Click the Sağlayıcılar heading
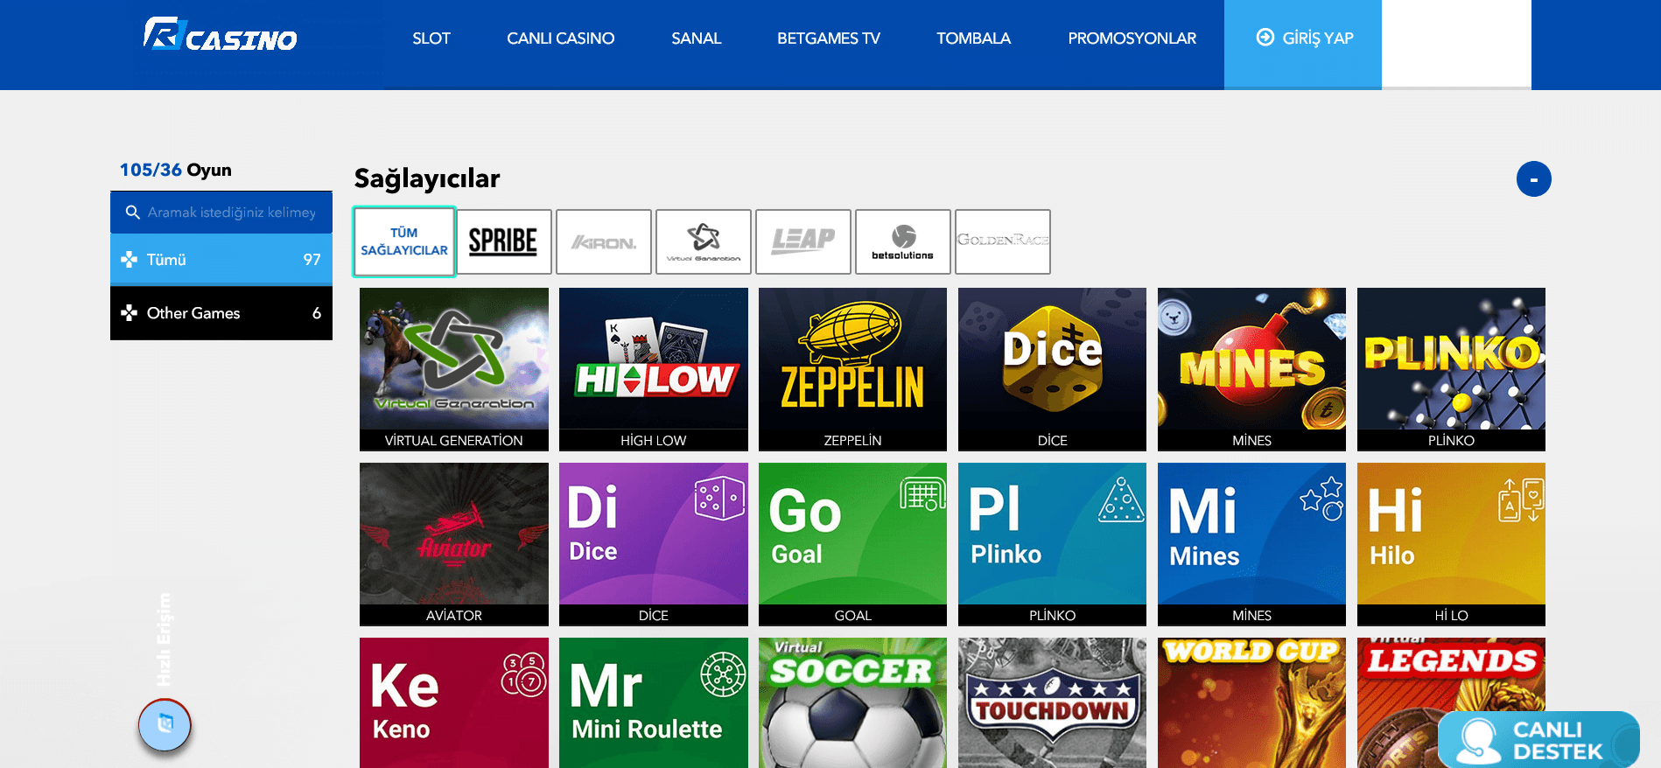This screenshot has height=768, width=1661. 427,178
